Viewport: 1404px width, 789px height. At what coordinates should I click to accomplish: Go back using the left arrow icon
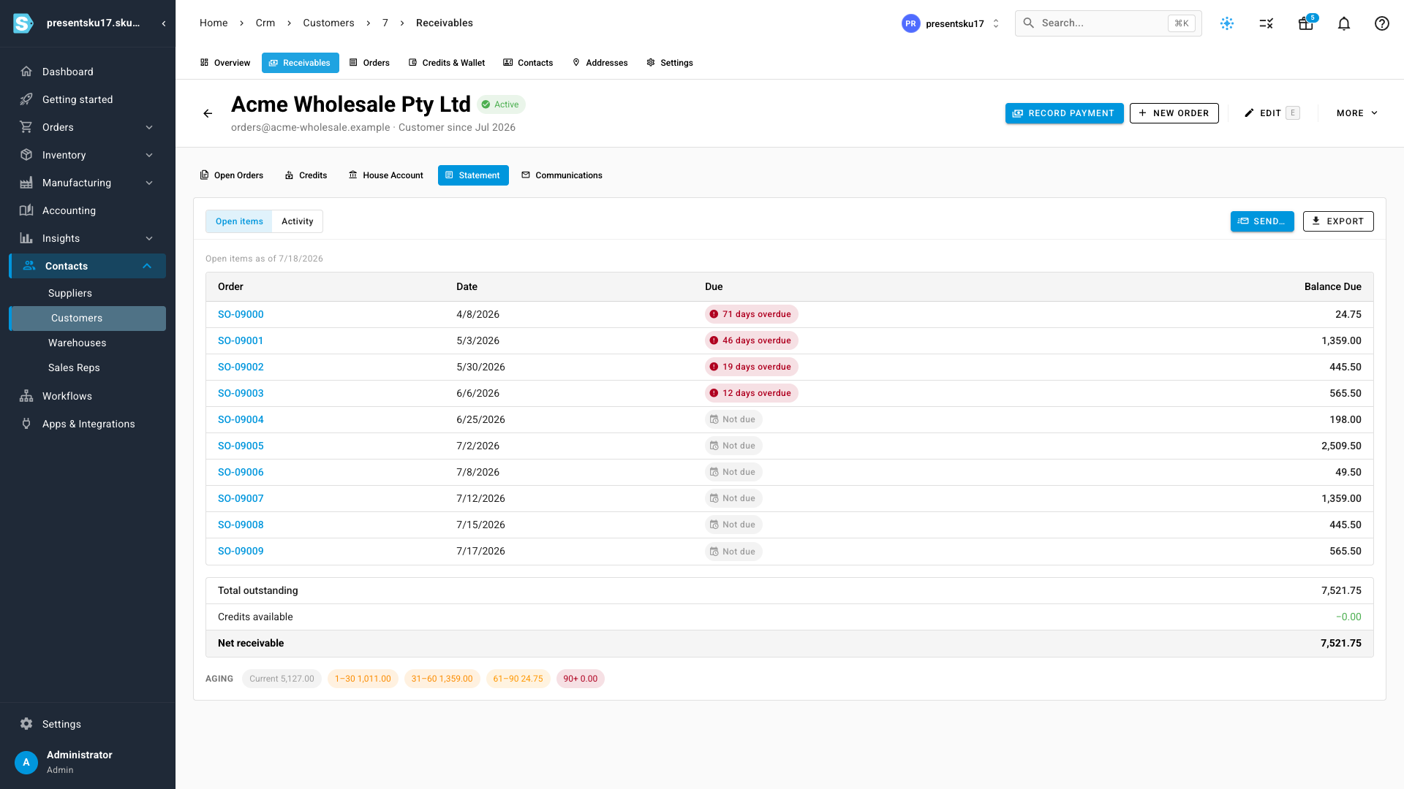click(208, 113)
